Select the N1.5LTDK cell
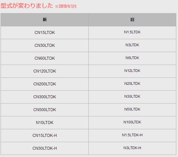 132,32
